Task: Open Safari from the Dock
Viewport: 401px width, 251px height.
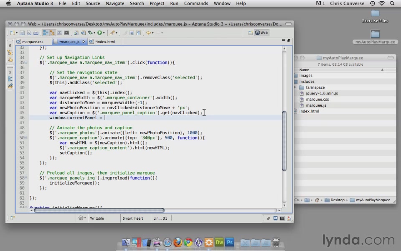Action: 167,242
